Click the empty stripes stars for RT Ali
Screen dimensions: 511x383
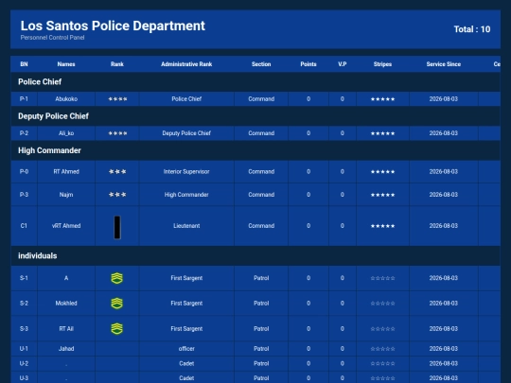(382, 328)
